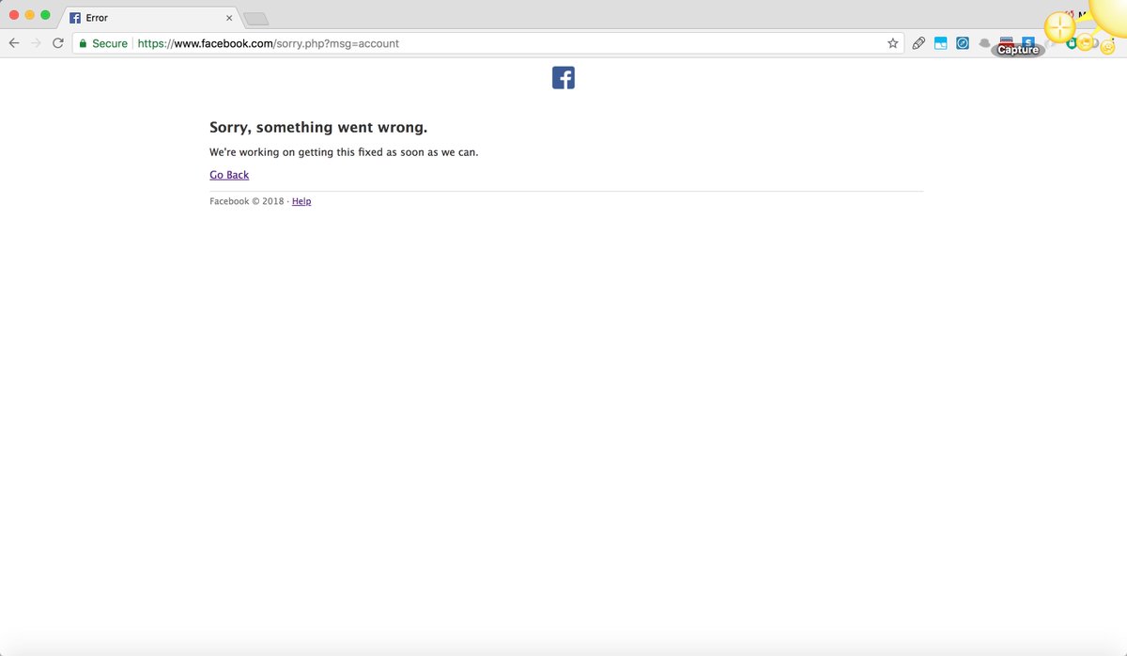Viewport: 1127px width, 656px height.
Task: Open the compass-style browser extension
Action: pyautogui.click(x=962, y=42)
